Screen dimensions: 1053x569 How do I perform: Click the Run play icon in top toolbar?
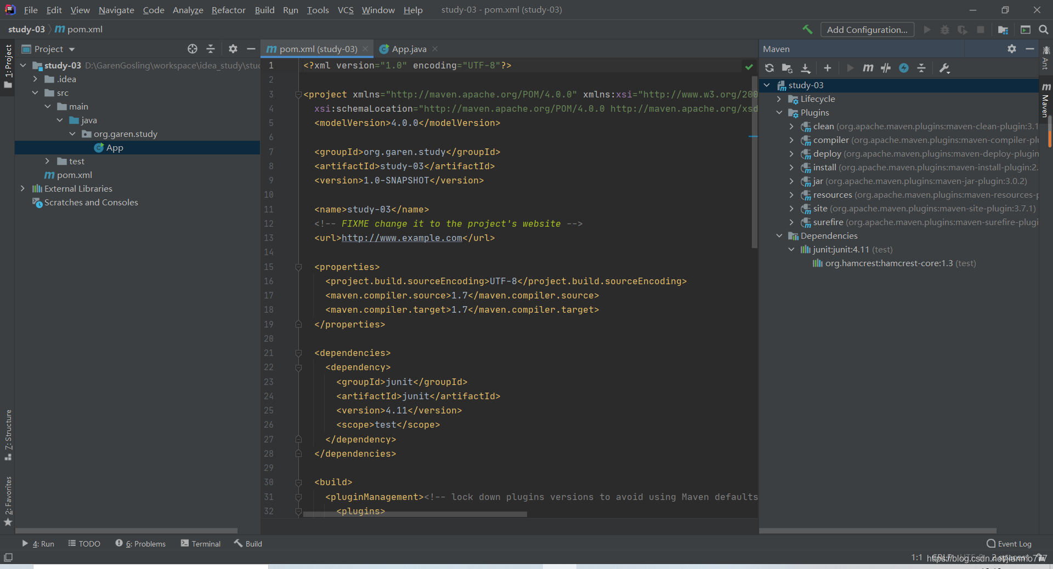pos(927,30)
